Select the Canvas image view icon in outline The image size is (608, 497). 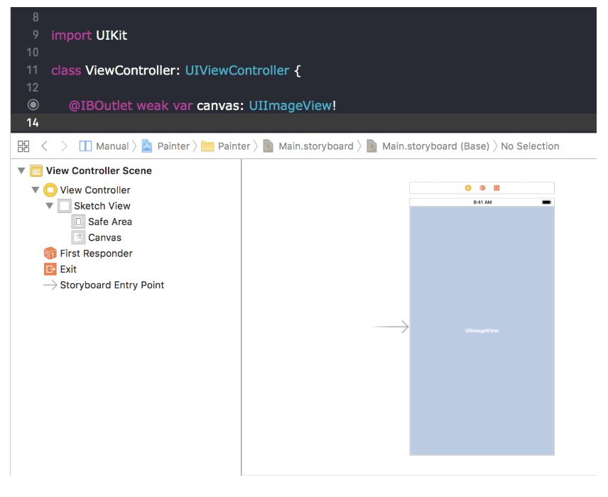(78, 237)
